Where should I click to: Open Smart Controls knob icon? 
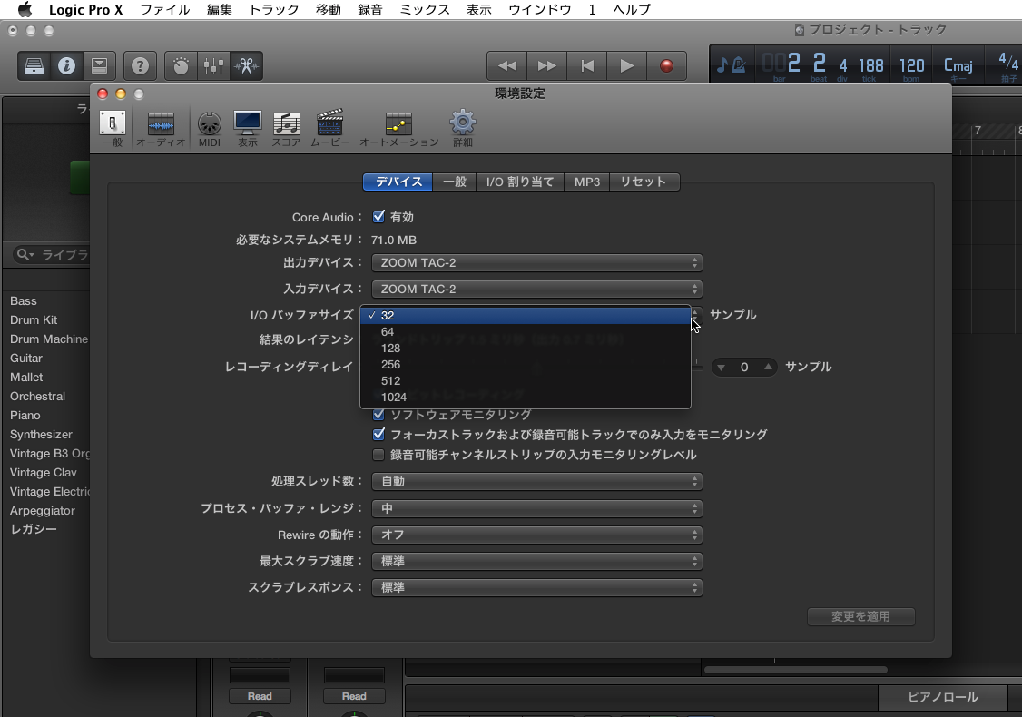point(182,66)
